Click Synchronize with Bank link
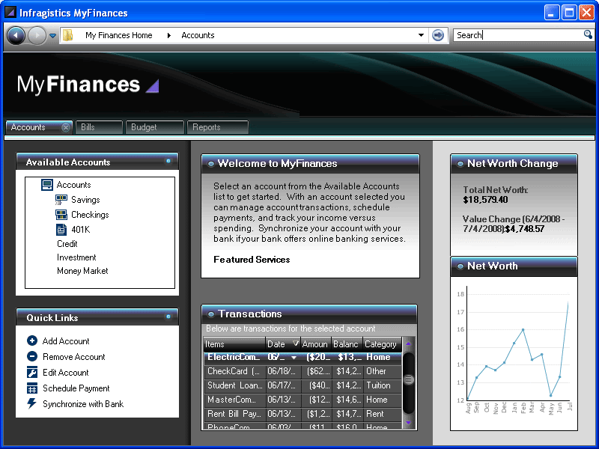 tap(83, 404)
